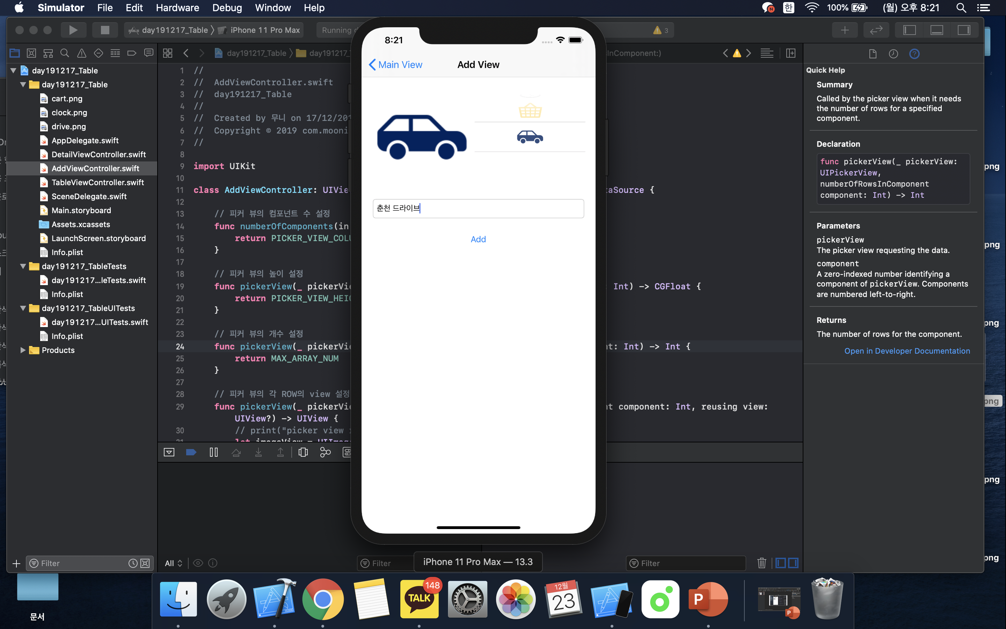Open the All output dropdown
Viewport: 1006px width, 629px height.
tap(173, 563)
